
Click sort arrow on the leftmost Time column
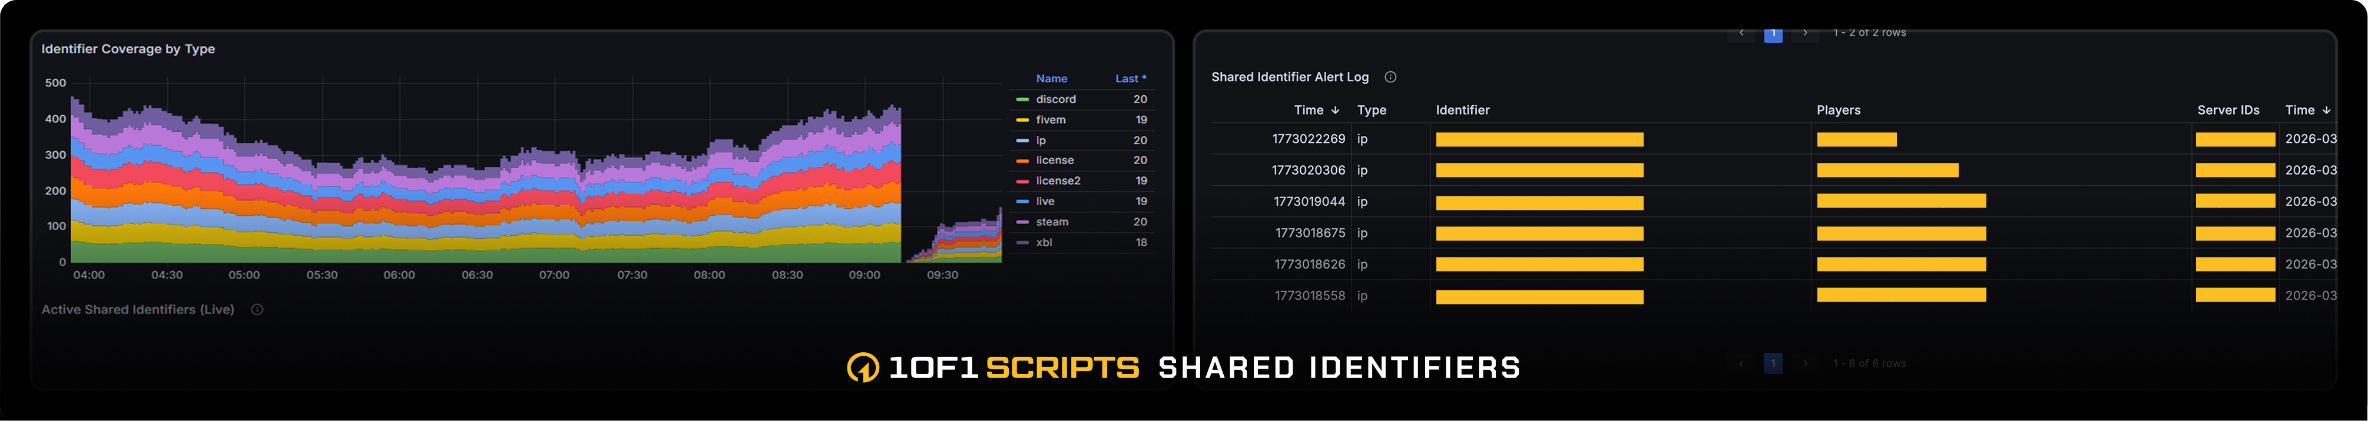pos(1334,110)
